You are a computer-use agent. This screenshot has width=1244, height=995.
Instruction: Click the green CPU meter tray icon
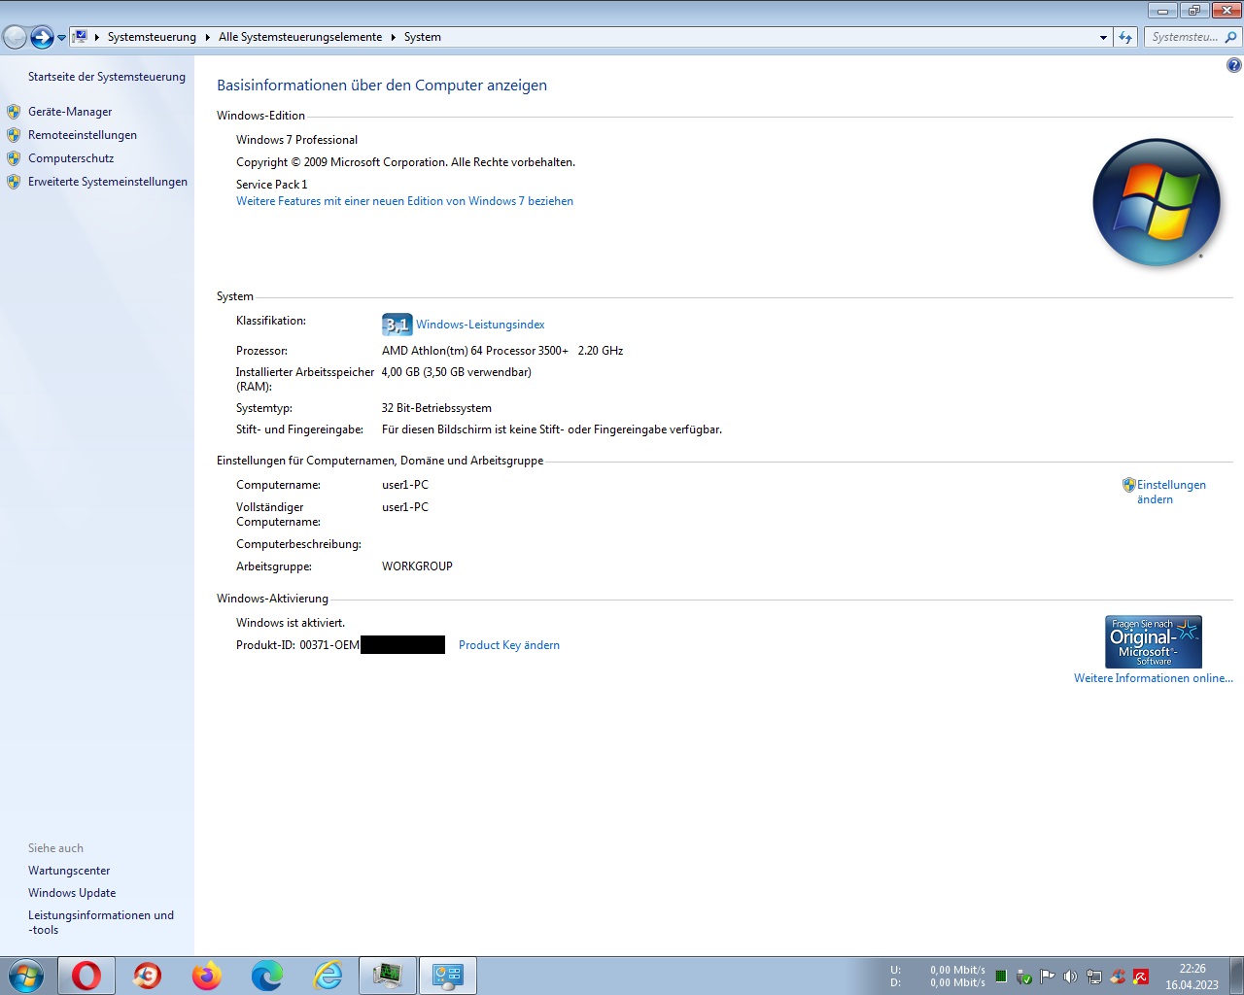[1001, 977]
